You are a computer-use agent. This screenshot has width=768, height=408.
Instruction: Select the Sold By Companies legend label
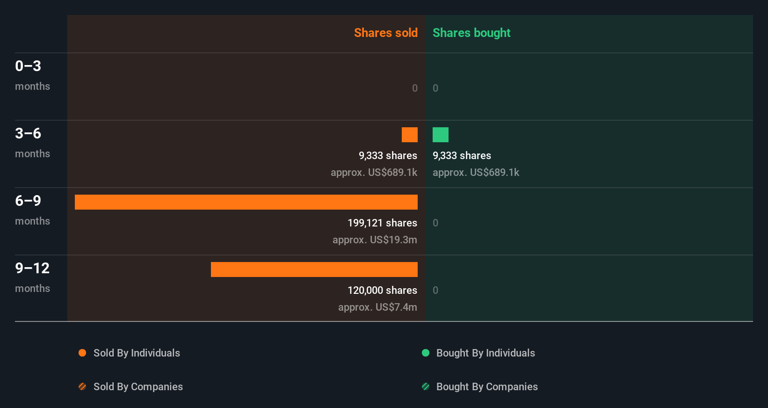[x=138, y=387]
